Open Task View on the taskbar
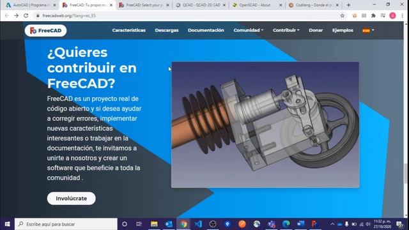 [139, 224]
